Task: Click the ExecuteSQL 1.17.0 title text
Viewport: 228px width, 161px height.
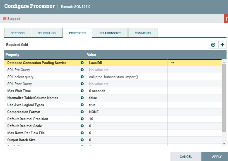Action: click(x=75, y=6)
